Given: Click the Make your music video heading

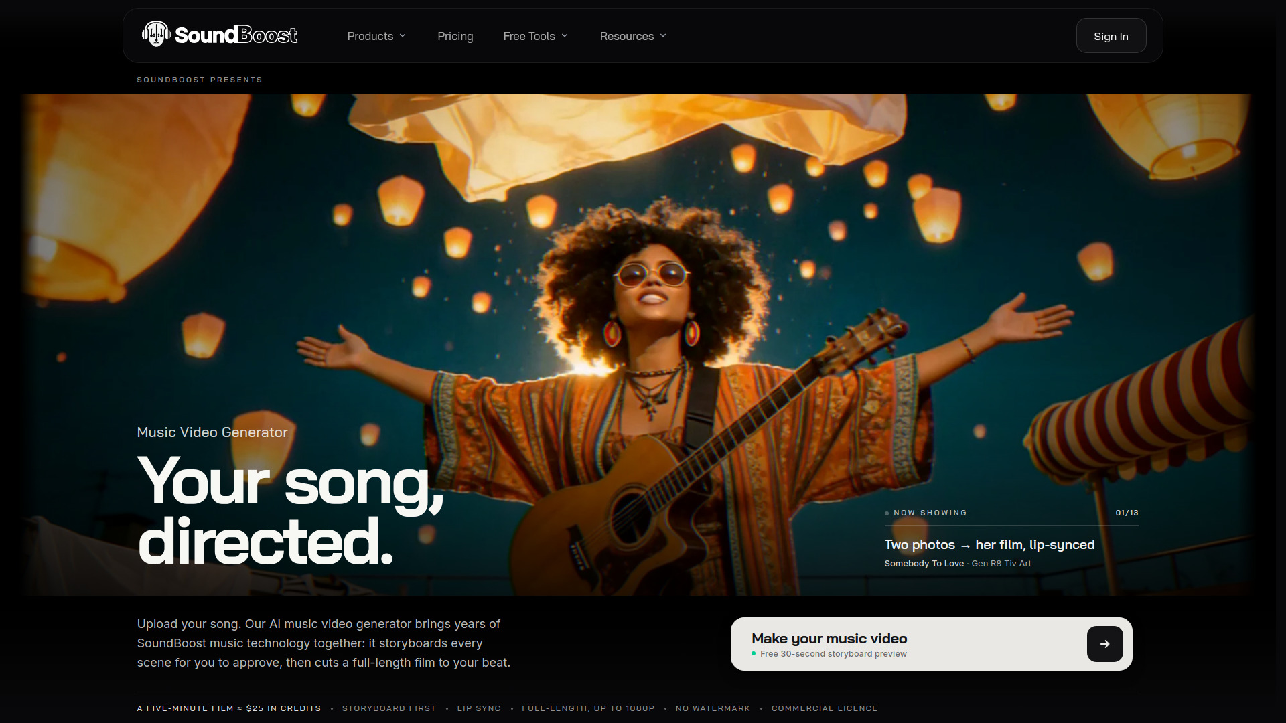Looking at the screenshot, I should click(x=829, y=639).
